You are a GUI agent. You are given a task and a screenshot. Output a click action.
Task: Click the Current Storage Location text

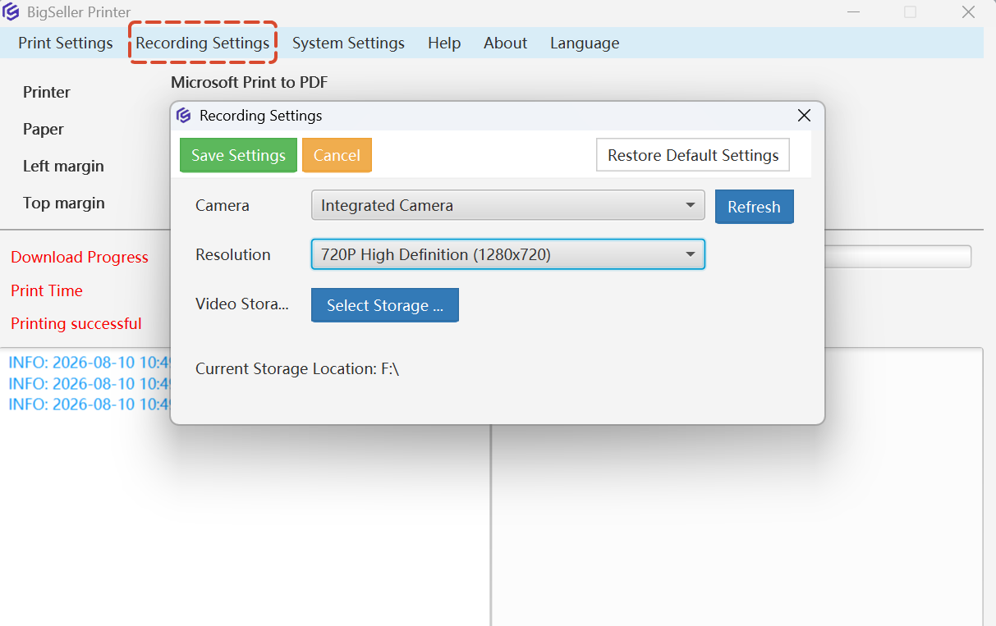click(x=297, y=369)
